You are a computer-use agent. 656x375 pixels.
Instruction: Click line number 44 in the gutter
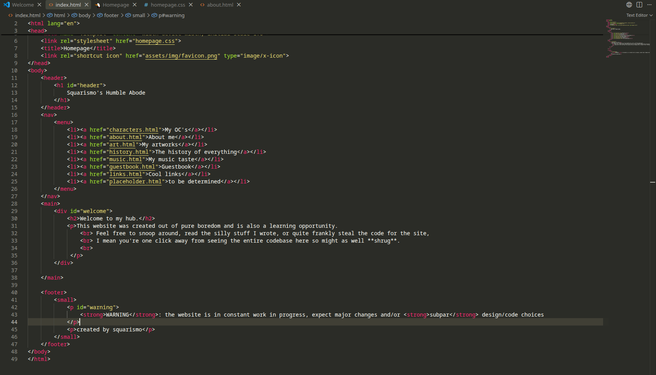click(14, 322)
